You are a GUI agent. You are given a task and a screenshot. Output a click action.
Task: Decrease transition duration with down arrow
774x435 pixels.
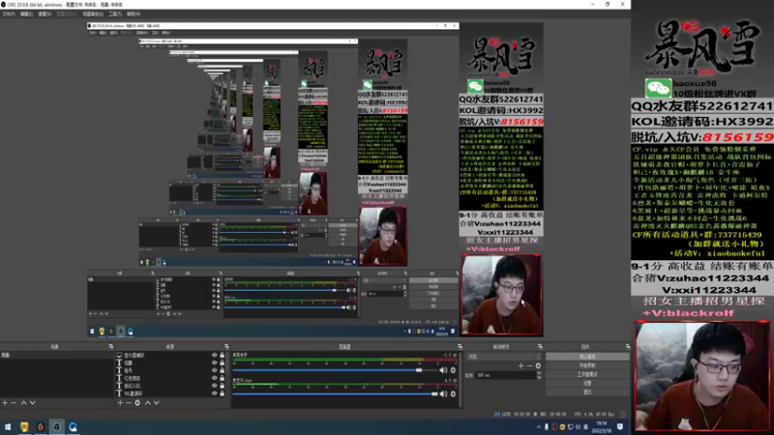[x=539, y=377]
